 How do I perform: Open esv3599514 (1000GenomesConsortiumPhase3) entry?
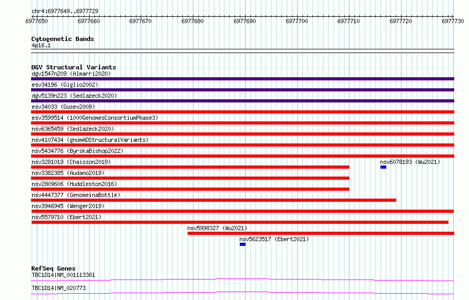pyautogui.click(x=95, y=118)
